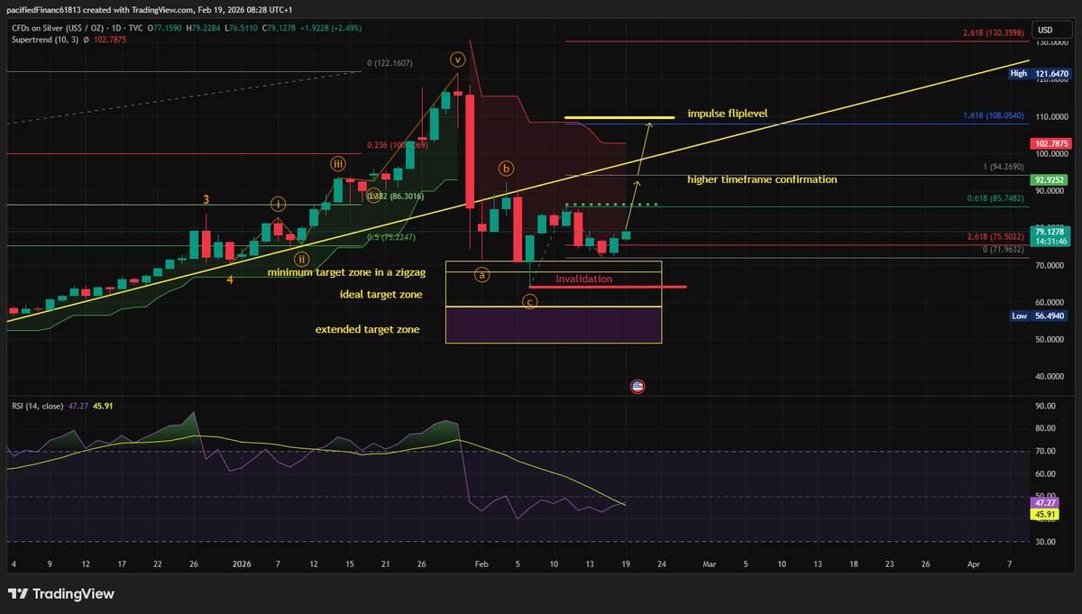The height and width of the screenshot is (614, 1082).
Task: Click the red 'Invalidation' label
Action: (584, 279)
